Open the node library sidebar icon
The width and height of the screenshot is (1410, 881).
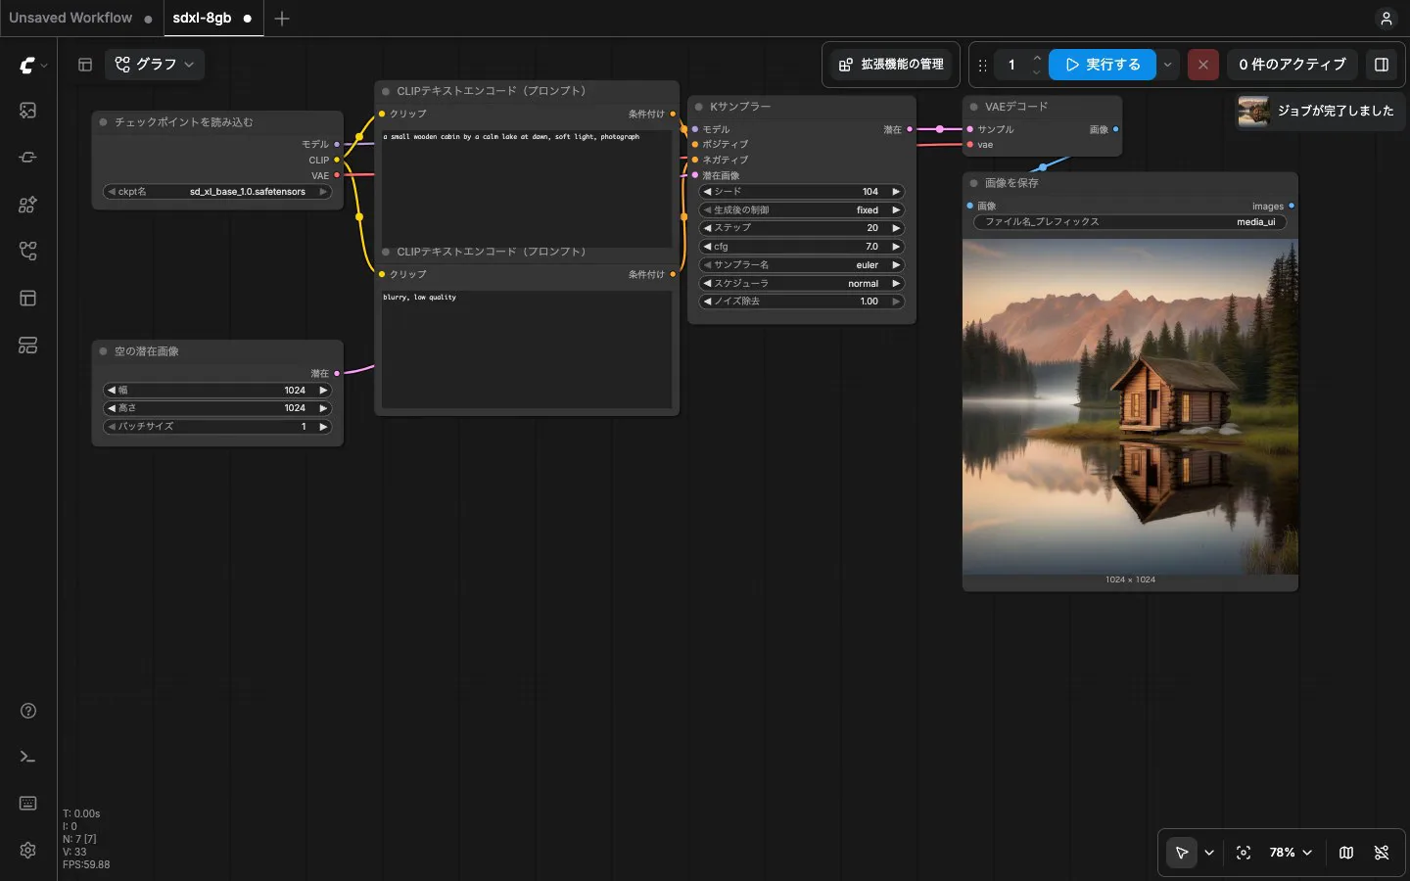[x=28, y=158]
